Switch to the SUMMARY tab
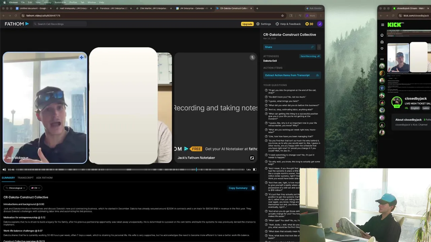The width and height of the screenshot is (431, 242). click(x=8, y=178)
